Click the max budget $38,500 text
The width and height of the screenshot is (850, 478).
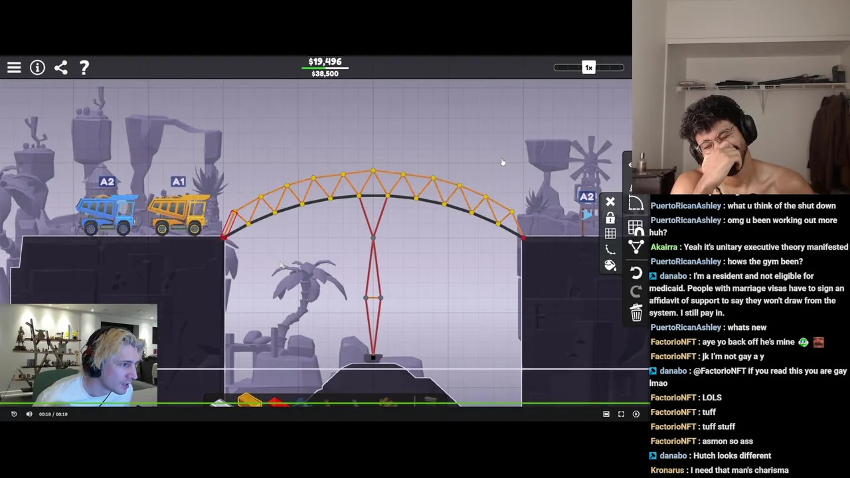coord(325,74)
